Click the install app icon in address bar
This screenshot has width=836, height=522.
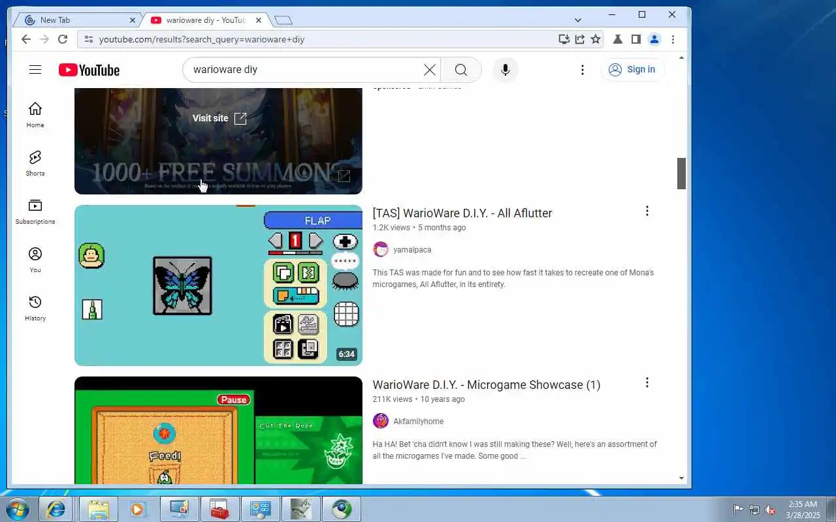(564, 39)
